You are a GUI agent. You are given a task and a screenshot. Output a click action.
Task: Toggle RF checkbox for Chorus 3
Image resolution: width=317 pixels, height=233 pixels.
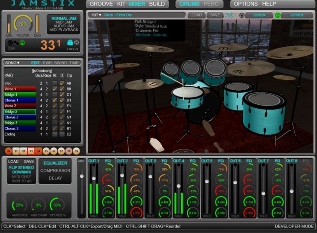(x=55, y=129)
